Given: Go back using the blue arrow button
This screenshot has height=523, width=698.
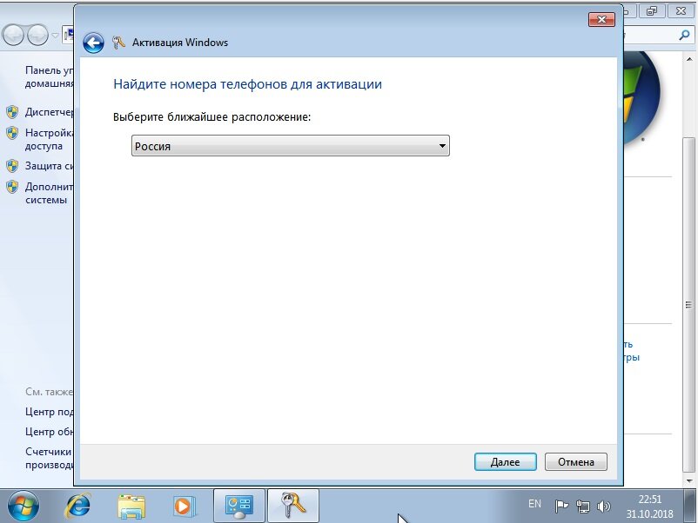Looking at the screenshot, I should (x=93, y=43).
